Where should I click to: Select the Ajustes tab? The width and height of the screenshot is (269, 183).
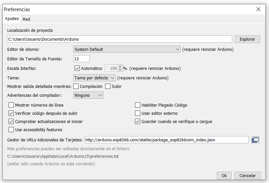[12, 19]
